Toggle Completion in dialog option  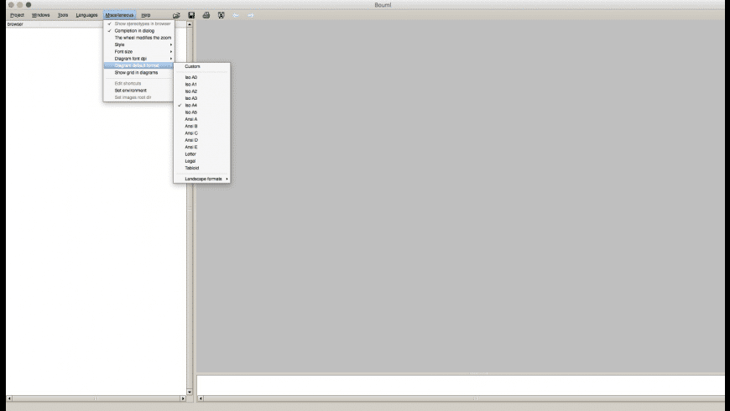tap(138, 31)
